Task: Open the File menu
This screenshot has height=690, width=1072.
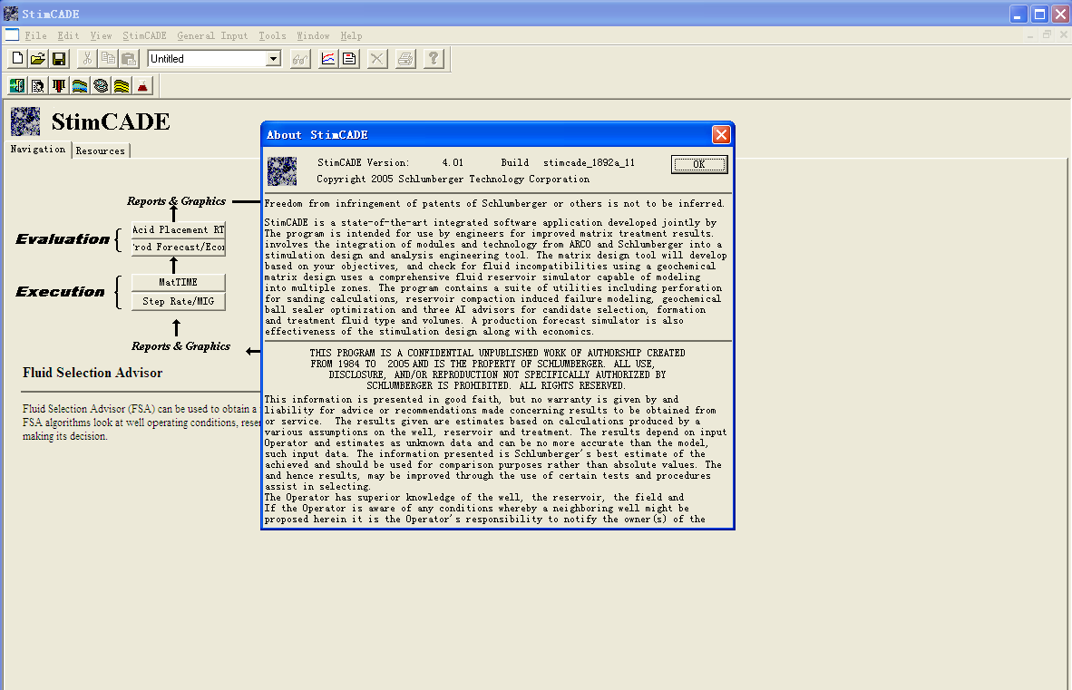Action: [x=35, y=35]
